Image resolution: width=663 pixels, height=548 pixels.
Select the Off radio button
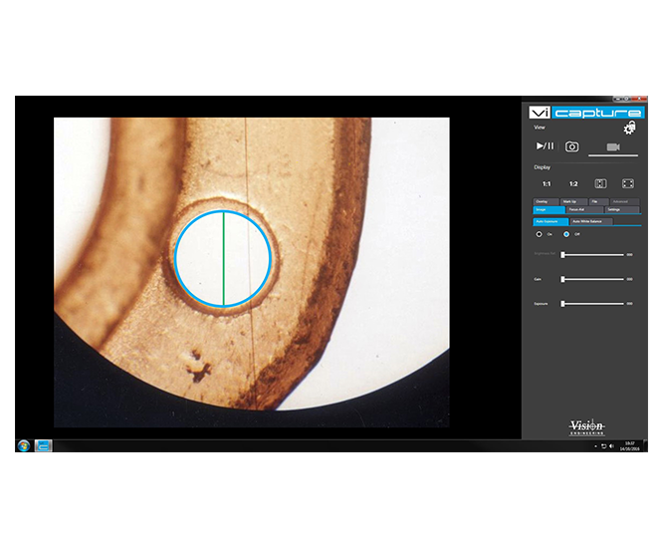pyautogui.click(x=566, y=234)
